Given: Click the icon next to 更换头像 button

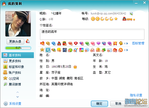Looking at the screenshot, I should point(28,41).
